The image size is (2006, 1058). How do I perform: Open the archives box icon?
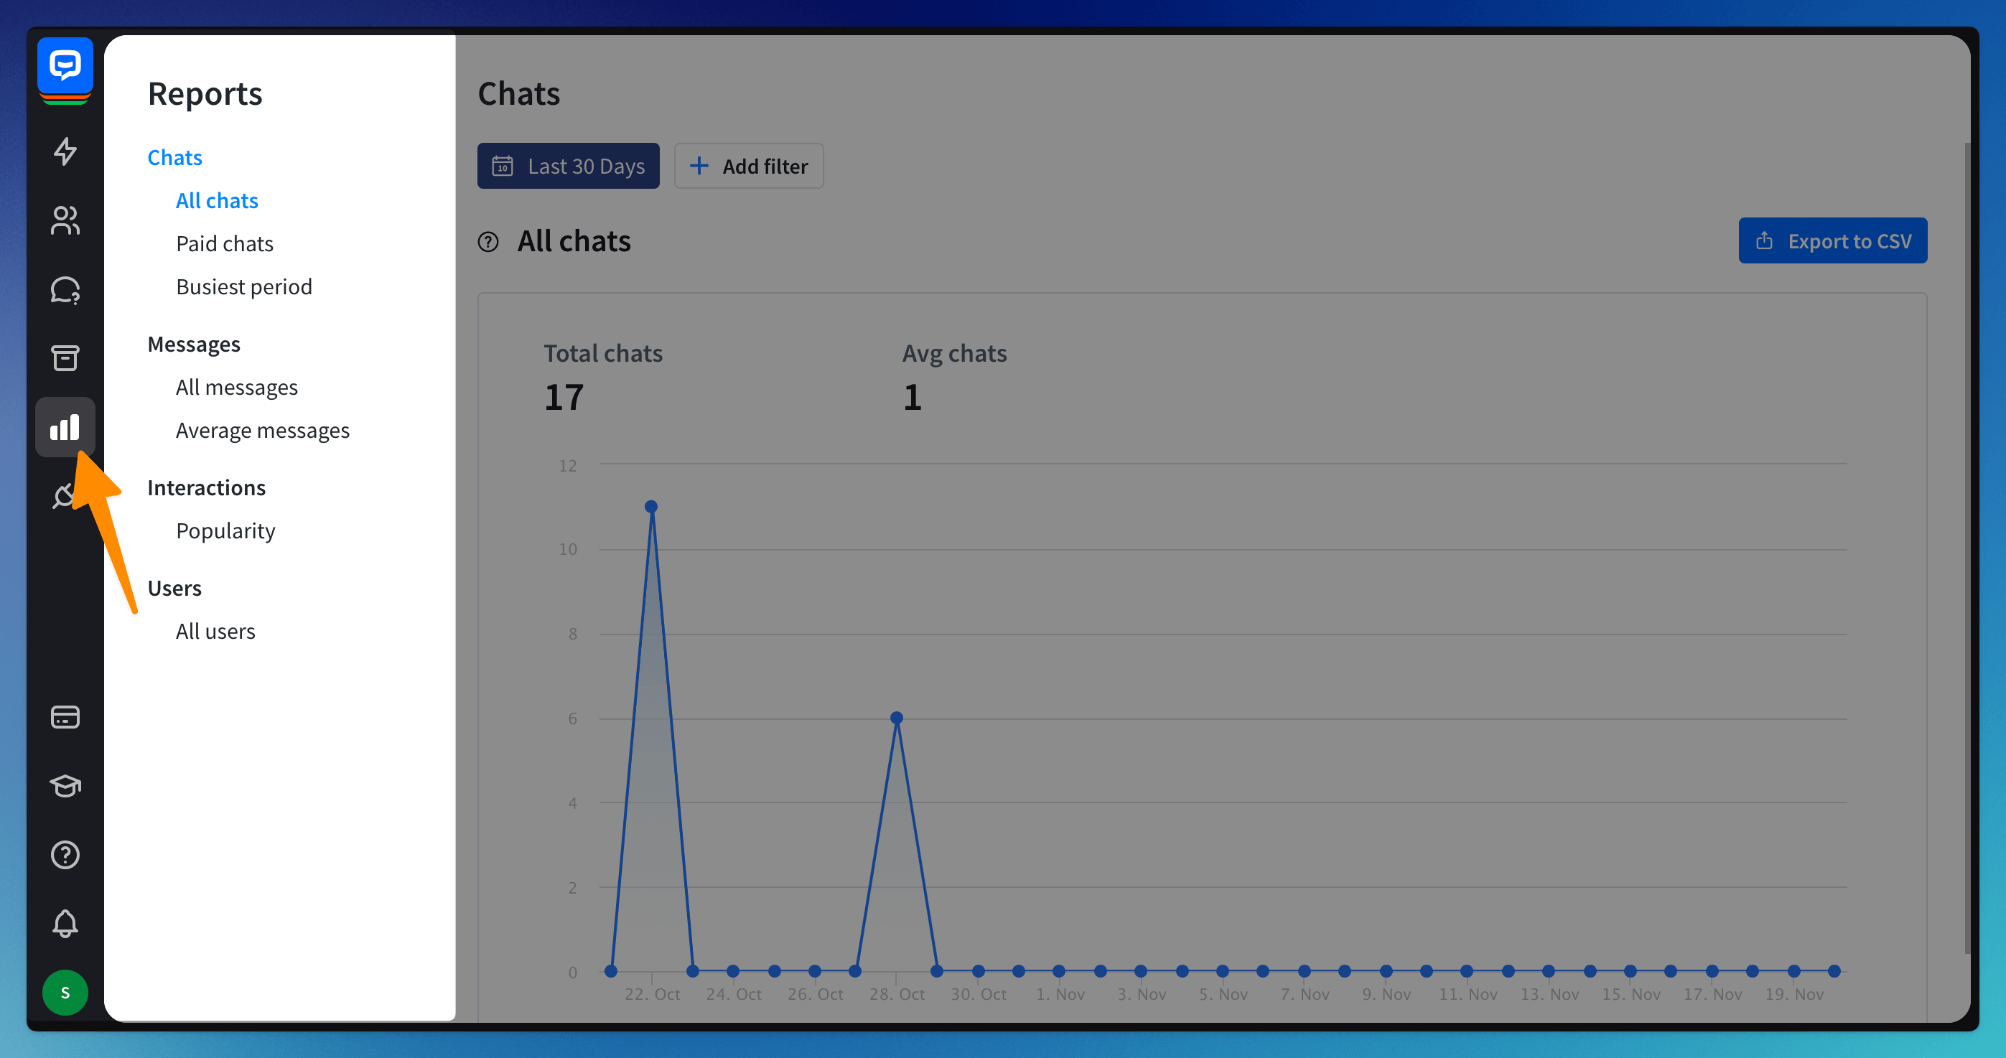pos(65,358)
